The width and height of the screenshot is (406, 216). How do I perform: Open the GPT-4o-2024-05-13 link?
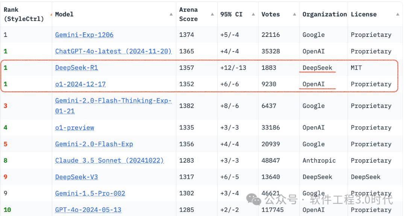[88, 210]
